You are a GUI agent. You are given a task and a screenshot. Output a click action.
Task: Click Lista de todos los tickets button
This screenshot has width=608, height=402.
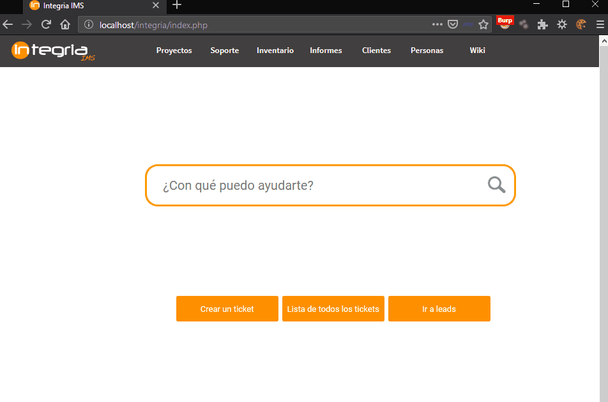333,309
